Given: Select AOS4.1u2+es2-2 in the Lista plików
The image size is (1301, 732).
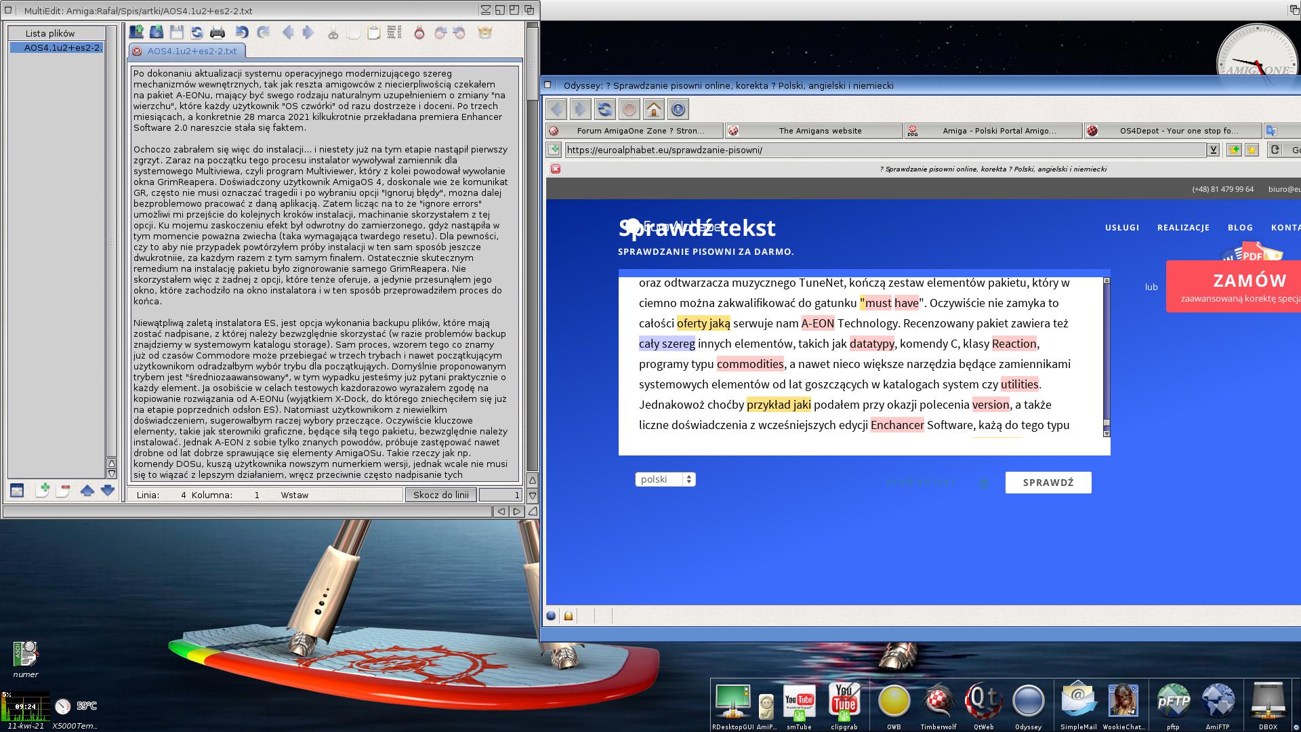Looking at the screenshot, I should 57,47.
